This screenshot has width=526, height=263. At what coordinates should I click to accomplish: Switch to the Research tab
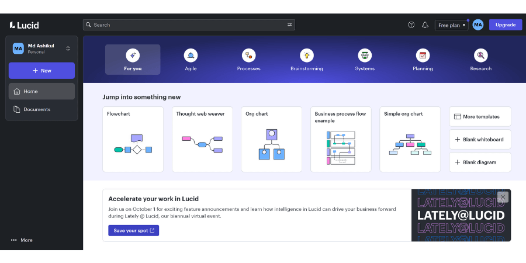(481, 60)
